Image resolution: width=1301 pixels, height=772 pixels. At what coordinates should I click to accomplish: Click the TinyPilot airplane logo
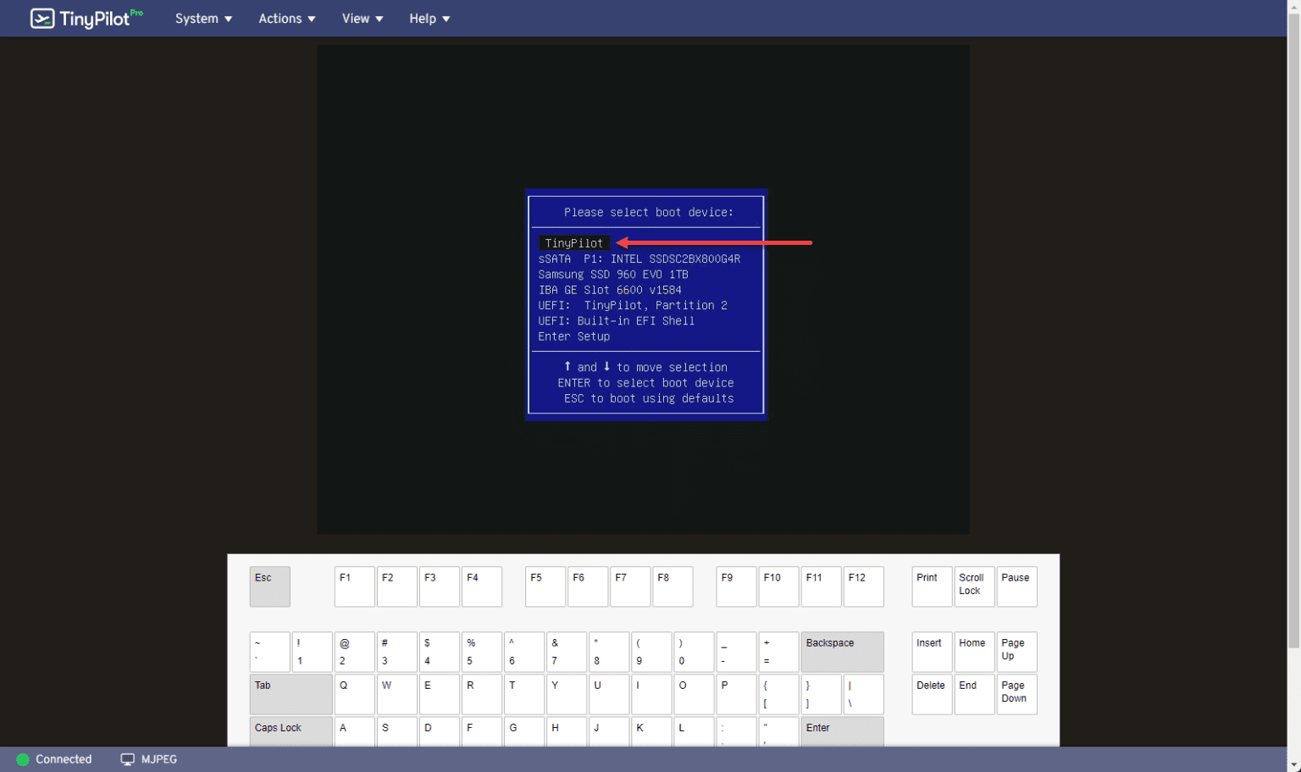43,18
